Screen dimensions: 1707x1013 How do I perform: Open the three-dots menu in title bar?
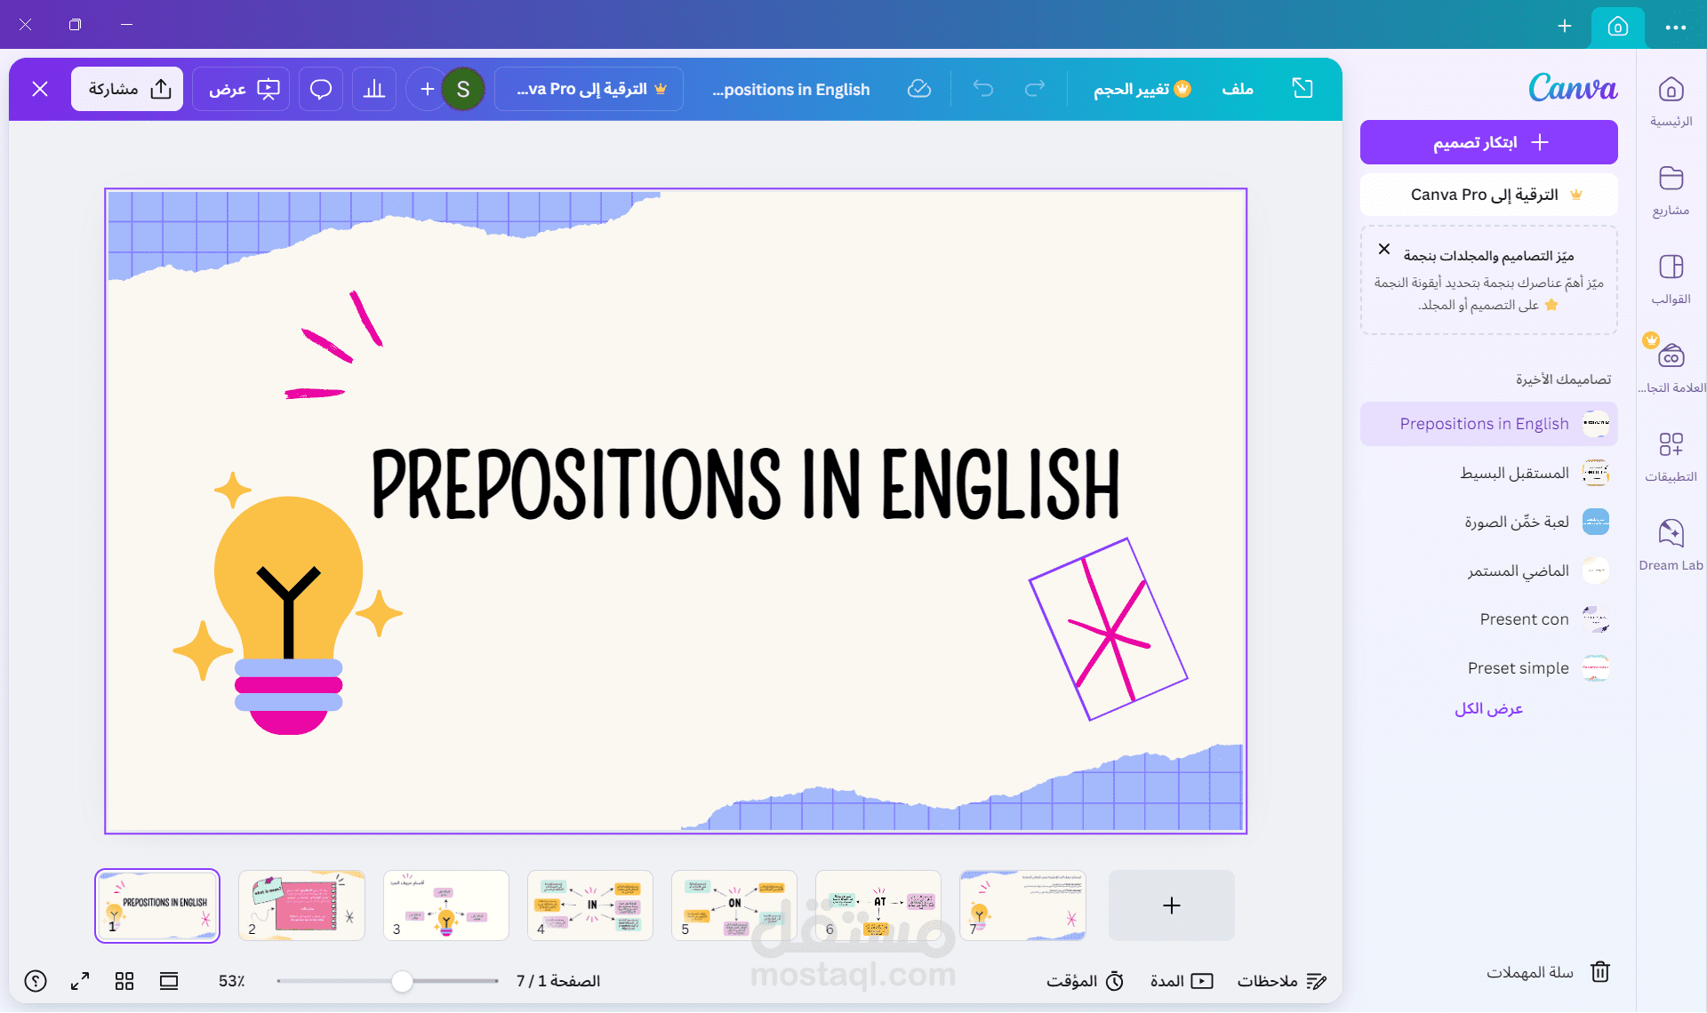click(x=1676, y=28)
